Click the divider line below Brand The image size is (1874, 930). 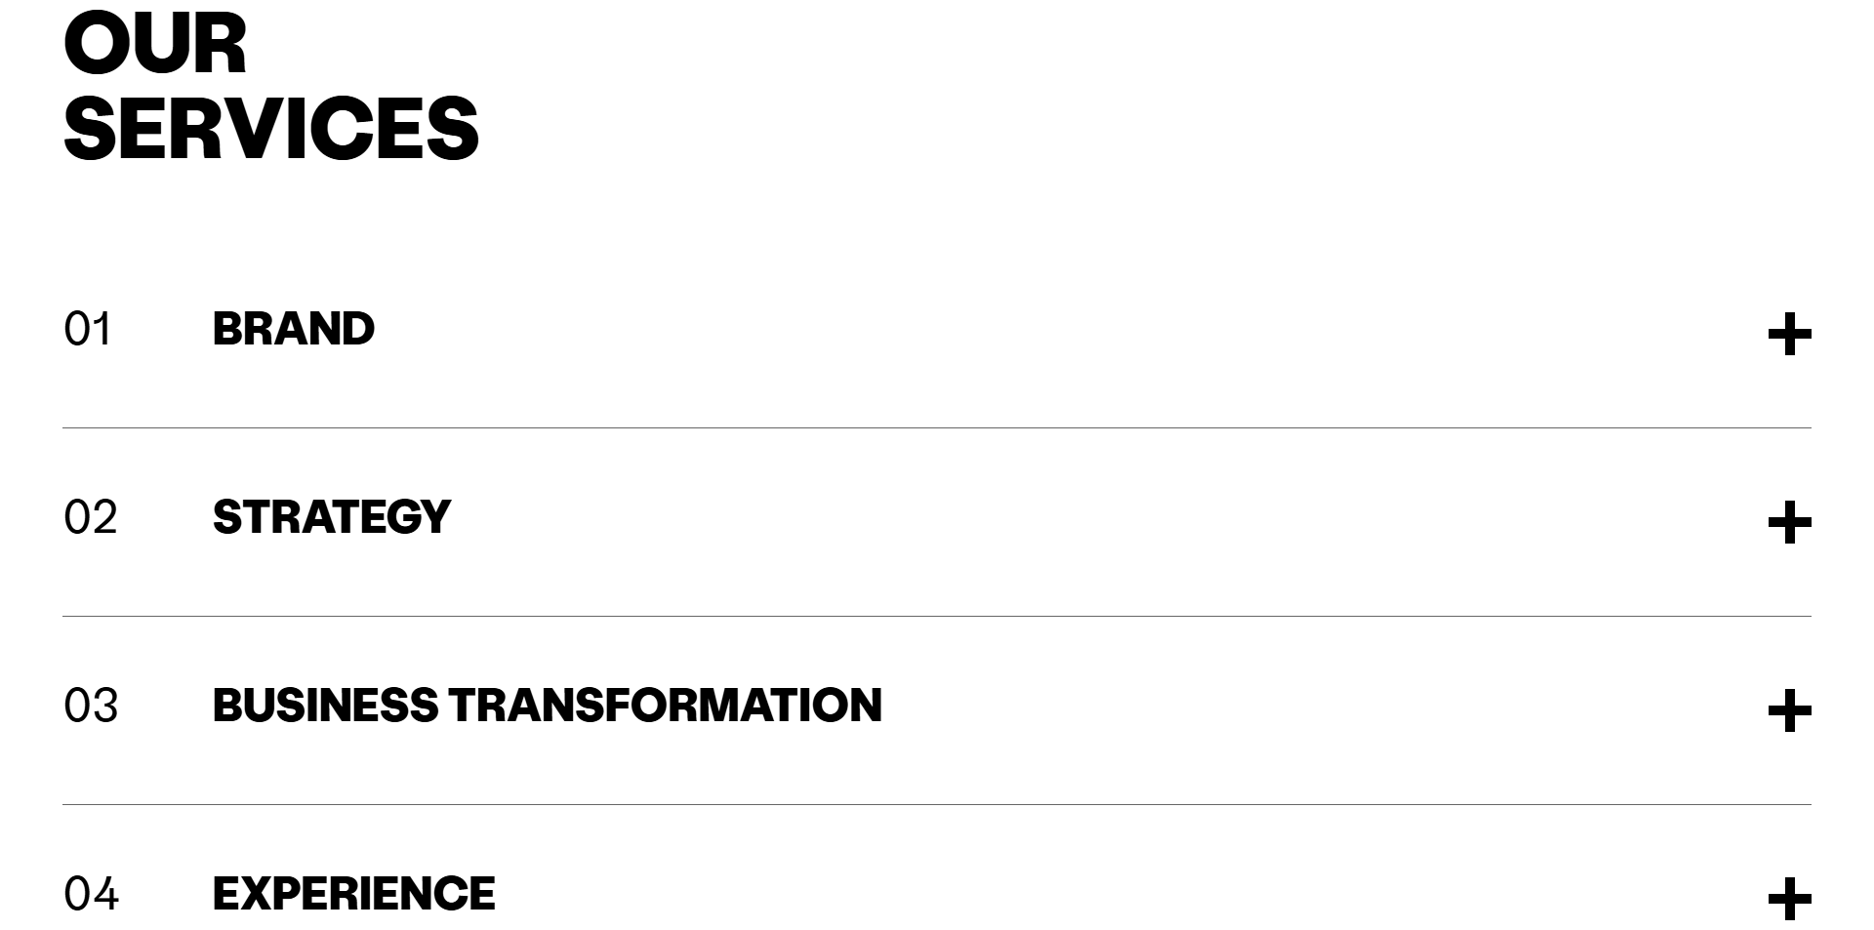click(937, 427)
